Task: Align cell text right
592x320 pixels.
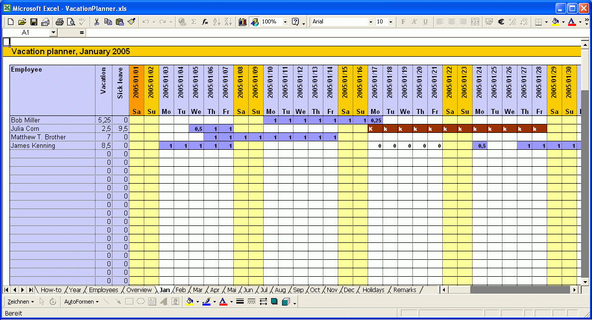Action: 463,22
